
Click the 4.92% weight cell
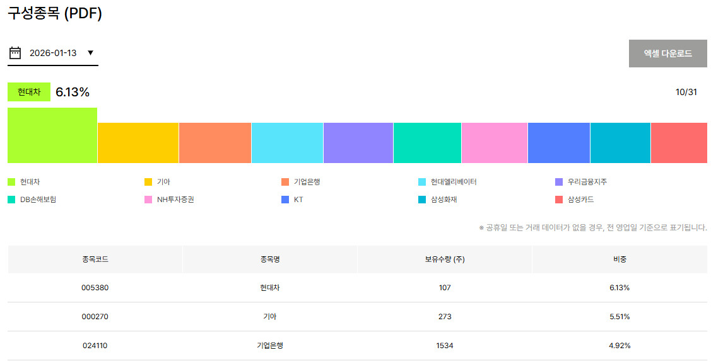620,346
